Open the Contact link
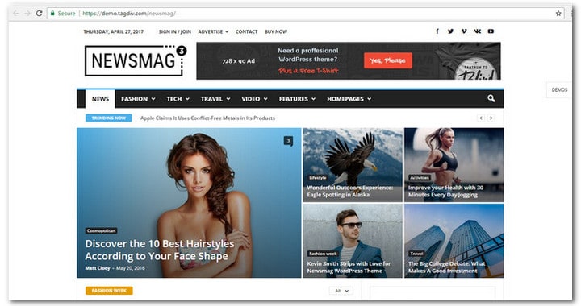 [x=246, y=31]
